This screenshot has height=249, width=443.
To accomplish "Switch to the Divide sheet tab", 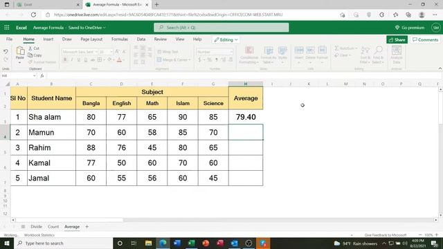I will (x=36, y=227).
